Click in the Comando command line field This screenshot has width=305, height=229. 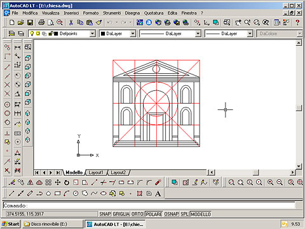149,205
